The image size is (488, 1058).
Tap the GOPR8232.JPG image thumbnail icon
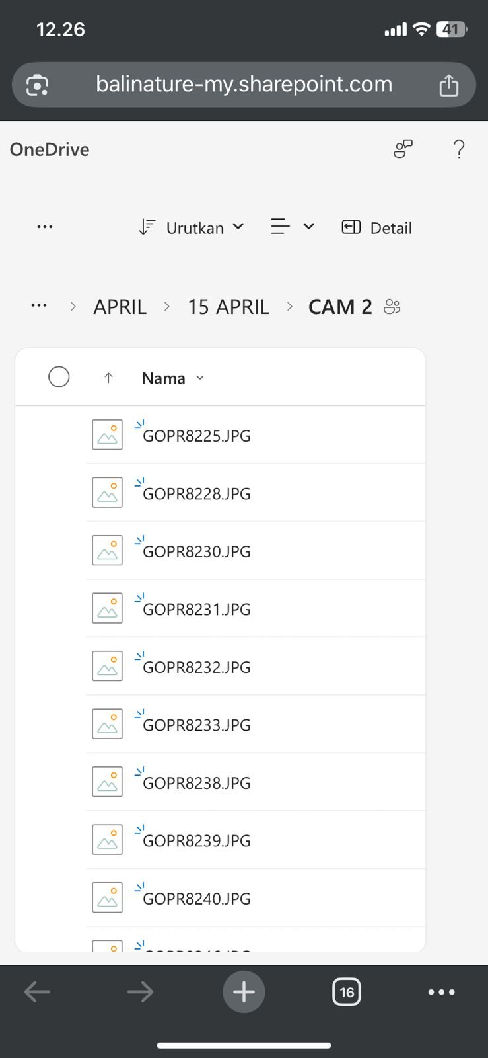(x=107, y=666)
